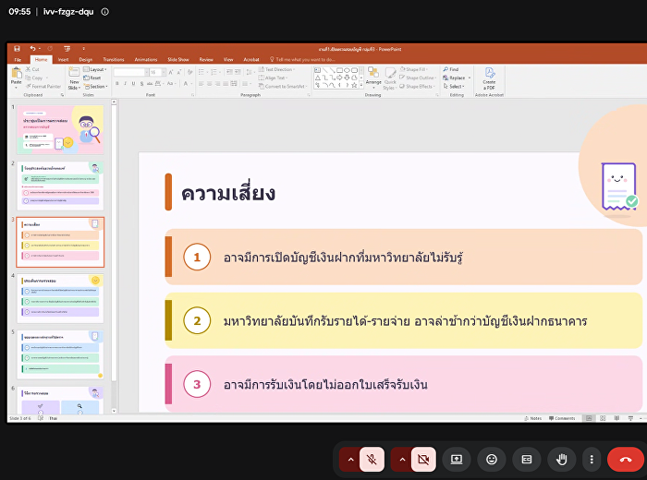Toggle Bold formatting in Font group
The height and width of the screenshot is (480, 647).
coord(117,84)
